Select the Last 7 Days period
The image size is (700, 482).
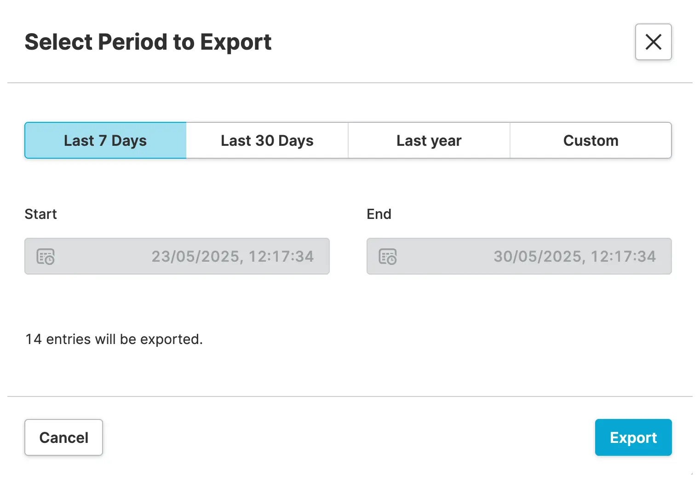105,140
